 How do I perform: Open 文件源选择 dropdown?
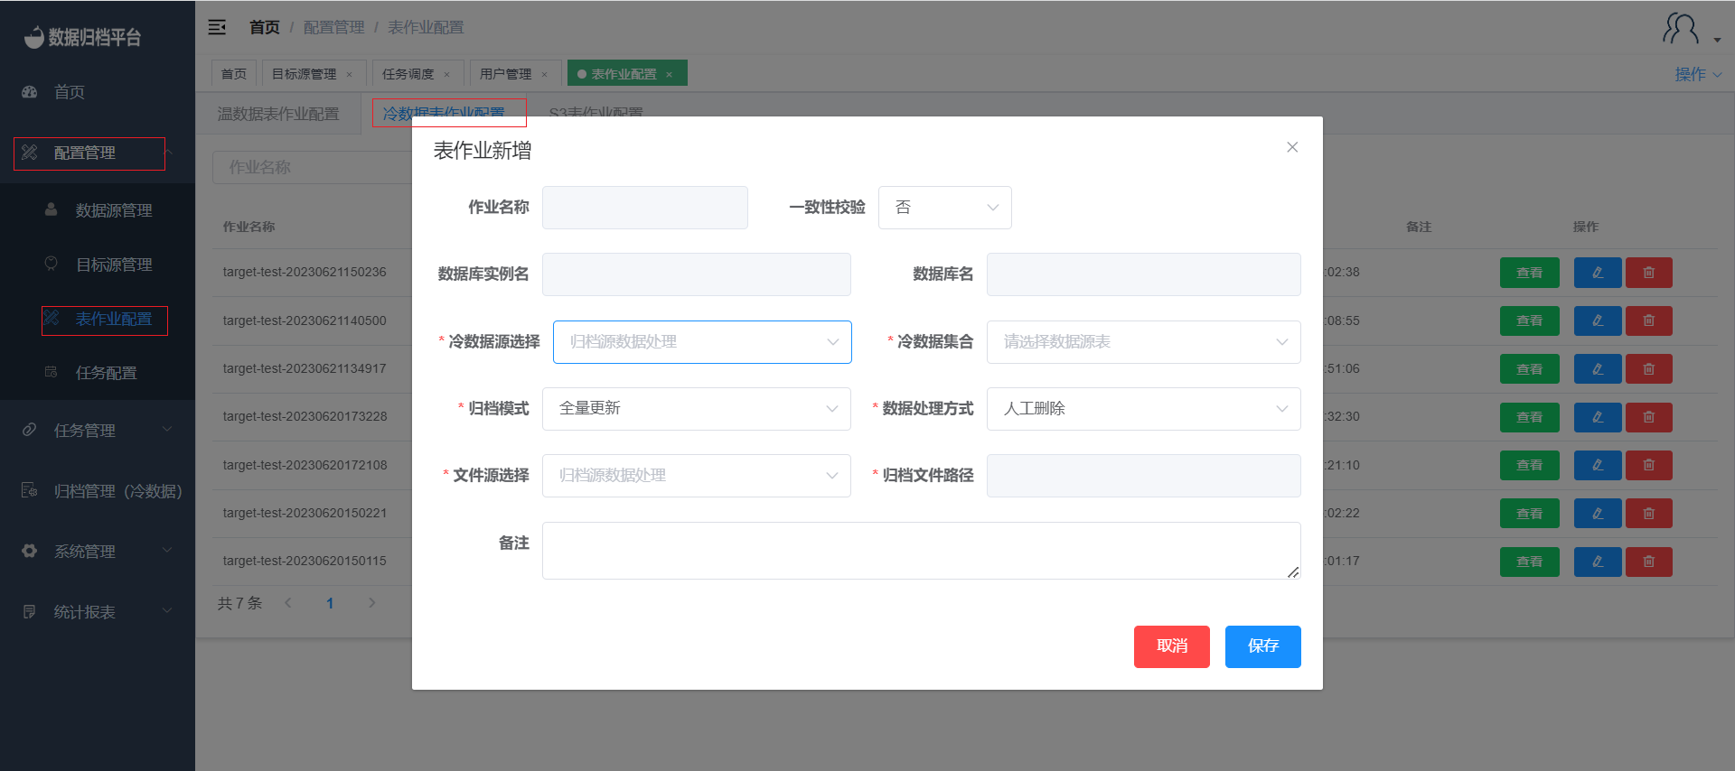[x=696, y=476]
